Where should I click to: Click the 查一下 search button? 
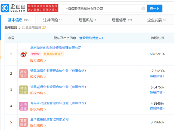[x=155, y=8]
